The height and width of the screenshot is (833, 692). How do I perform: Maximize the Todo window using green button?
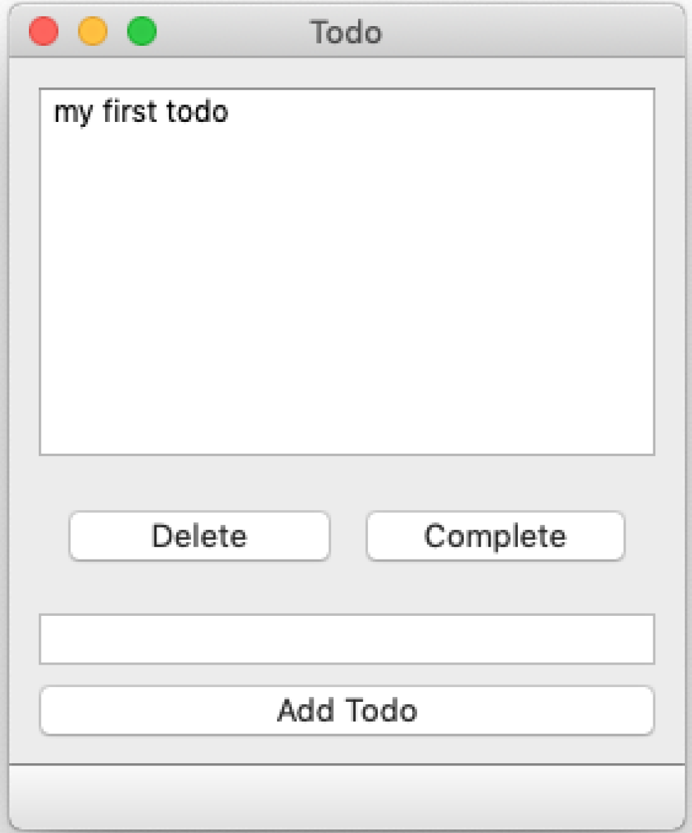[142, 31]
